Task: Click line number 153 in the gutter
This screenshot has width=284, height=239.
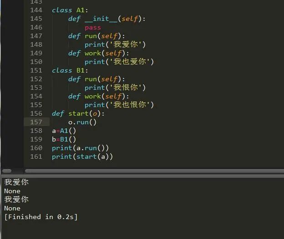Action: click(36, 88)
